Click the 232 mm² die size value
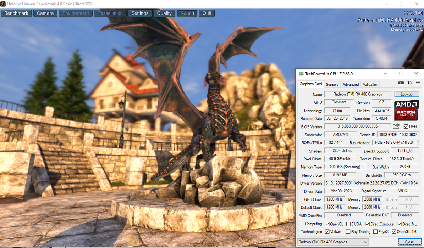 pos(381,110)
